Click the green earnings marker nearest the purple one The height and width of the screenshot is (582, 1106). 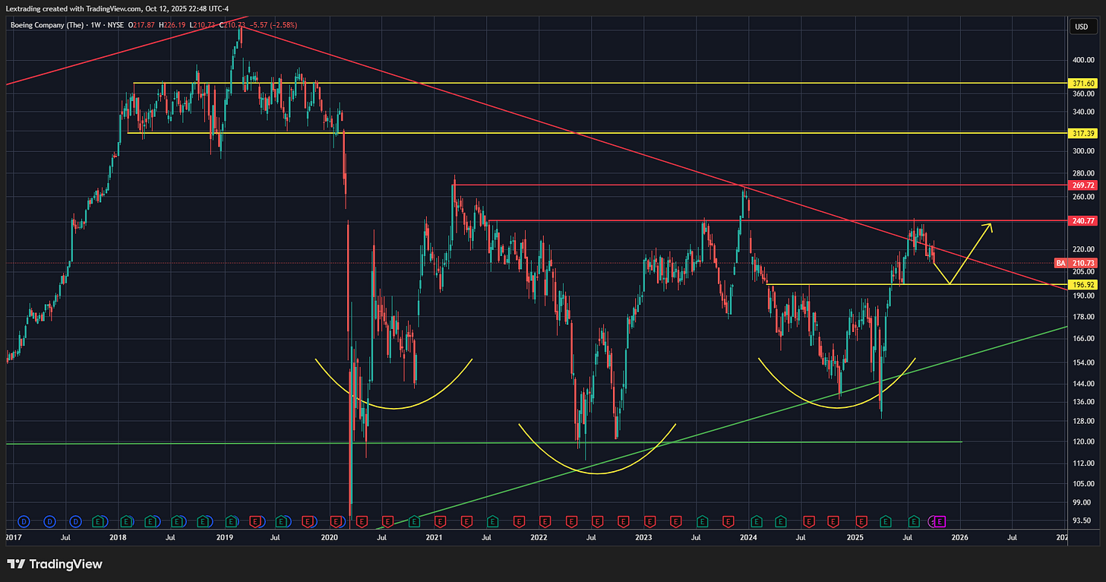[915, 521]
